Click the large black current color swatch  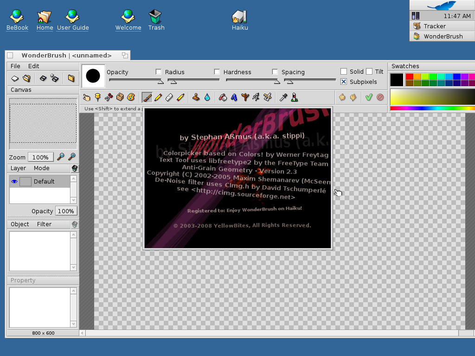tap(397, 80)
